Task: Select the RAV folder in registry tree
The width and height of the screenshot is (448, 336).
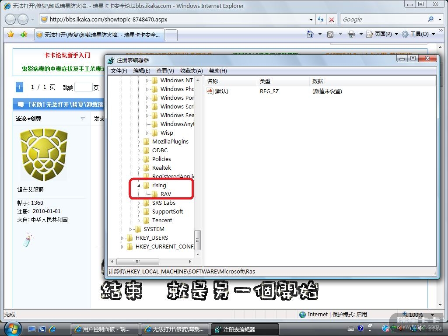Action: coord(166,194)
